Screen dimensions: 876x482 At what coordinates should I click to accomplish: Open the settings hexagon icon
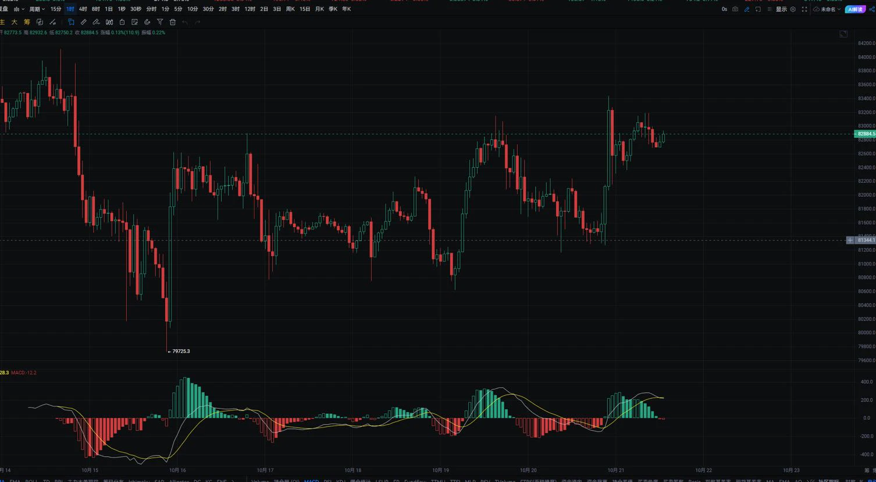(x=793, y=9)
